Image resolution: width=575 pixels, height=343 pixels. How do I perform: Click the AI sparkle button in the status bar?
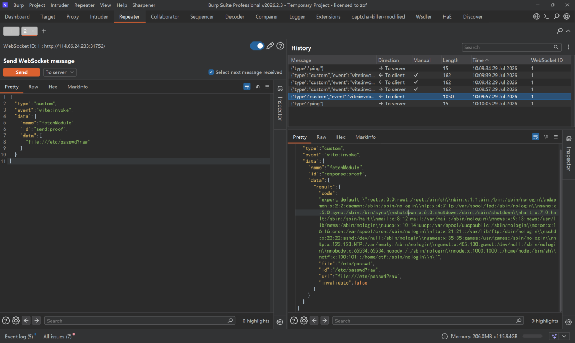[x=554, y=337]
